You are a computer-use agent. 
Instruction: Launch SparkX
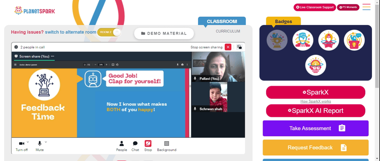click(x=315, y=92)
